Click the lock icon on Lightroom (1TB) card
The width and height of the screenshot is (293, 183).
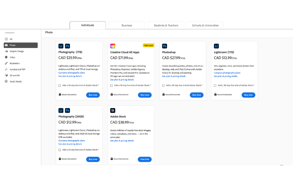[215, 94]
